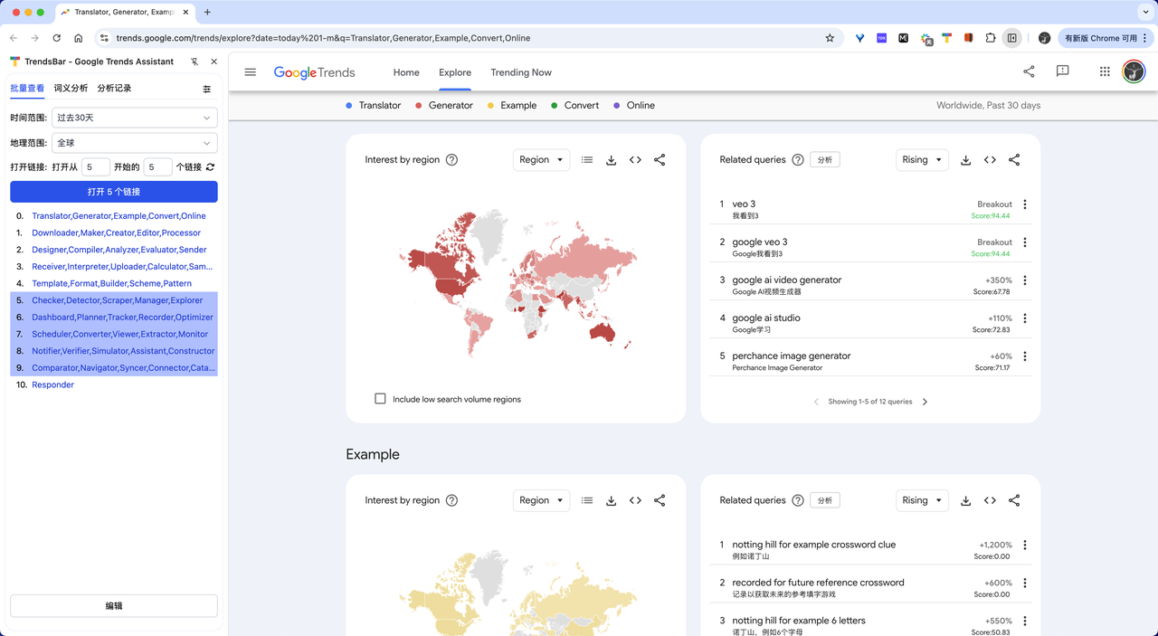The image size is (1158, 636).
Task: Open help for Generator Related queries
Action: point(798,160)
